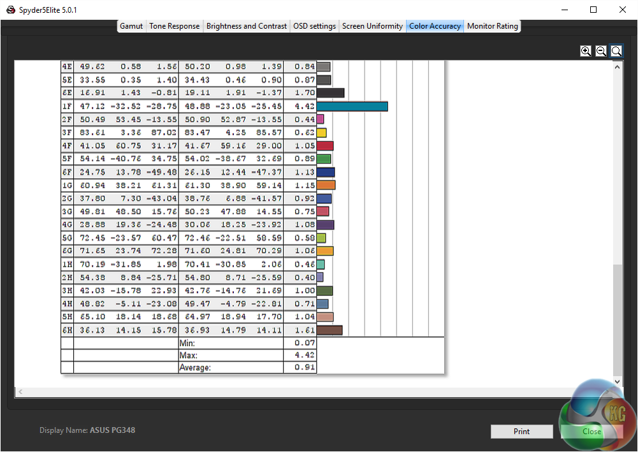Click the Display Name ASUS PG348 text

(87, 430)
